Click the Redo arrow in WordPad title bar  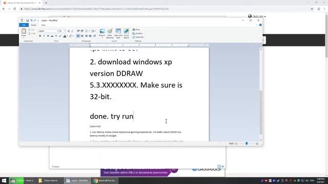tap(35, 20)
